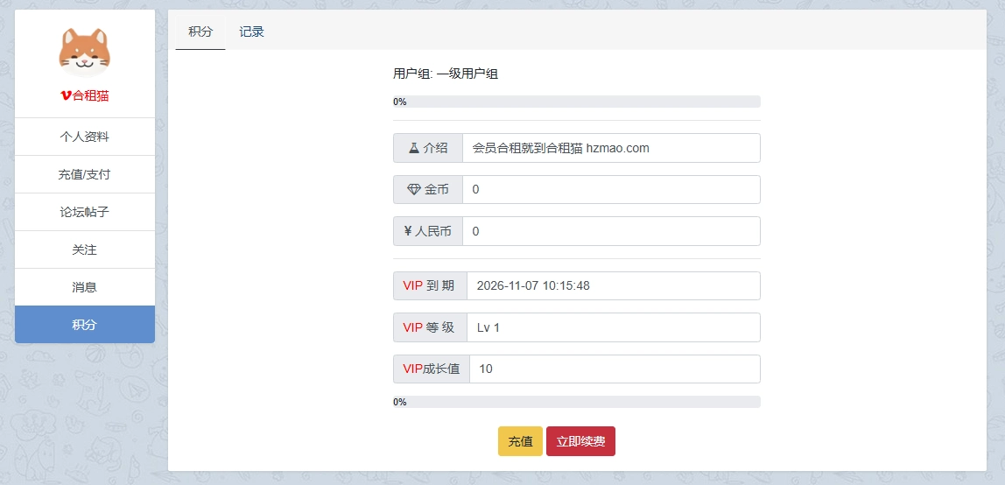The width and height of the screenshot is (1005, 485).
Task: Click the user group progress bar
Action: 576,102
